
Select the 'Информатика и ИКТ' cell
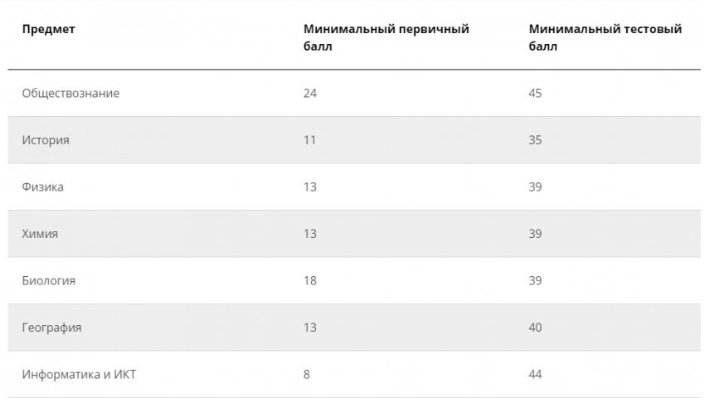[x=79, y=375]
